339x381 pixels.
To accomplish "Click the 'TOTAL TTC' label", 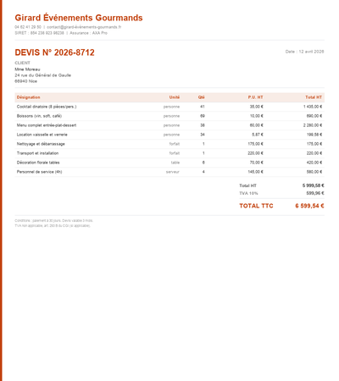I will coord(256,206).
